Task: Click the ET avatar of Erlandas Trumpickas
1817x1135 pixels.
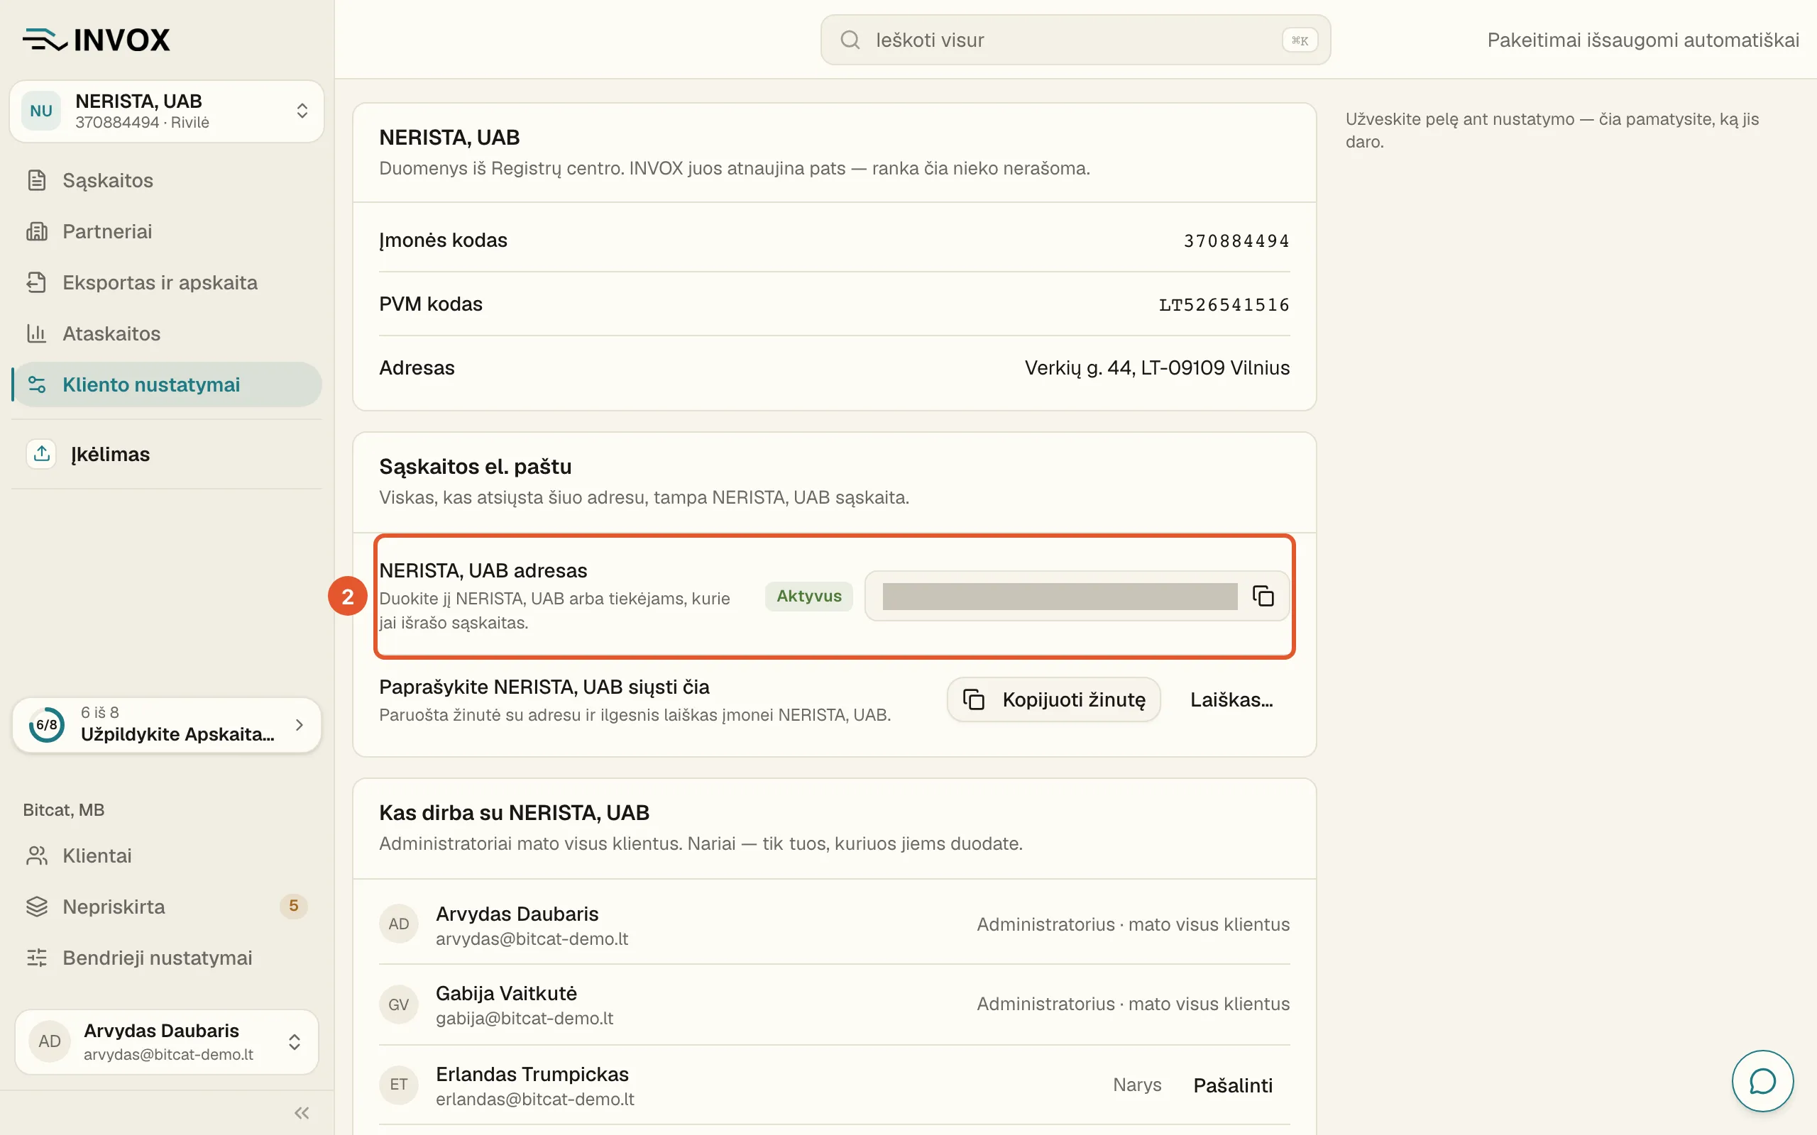Action: click(399, 1085)
